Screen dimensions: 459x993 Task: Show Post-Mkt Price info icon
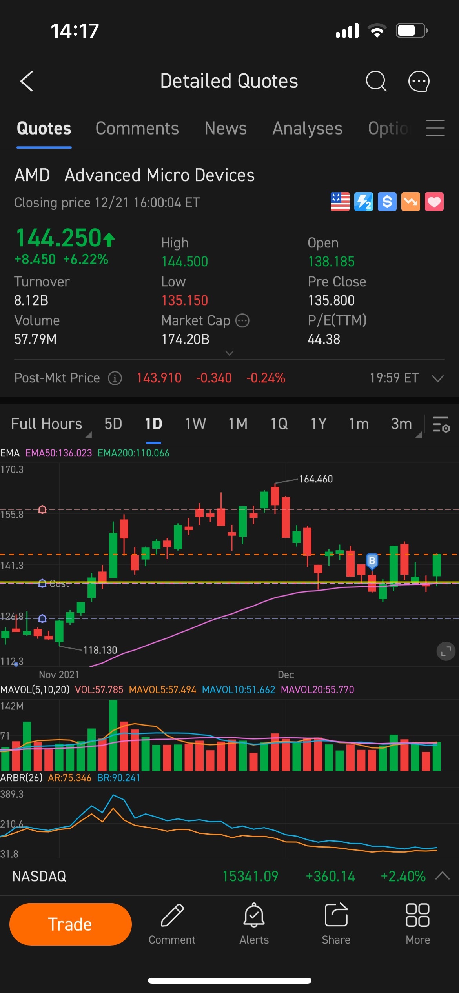[115, 378]
